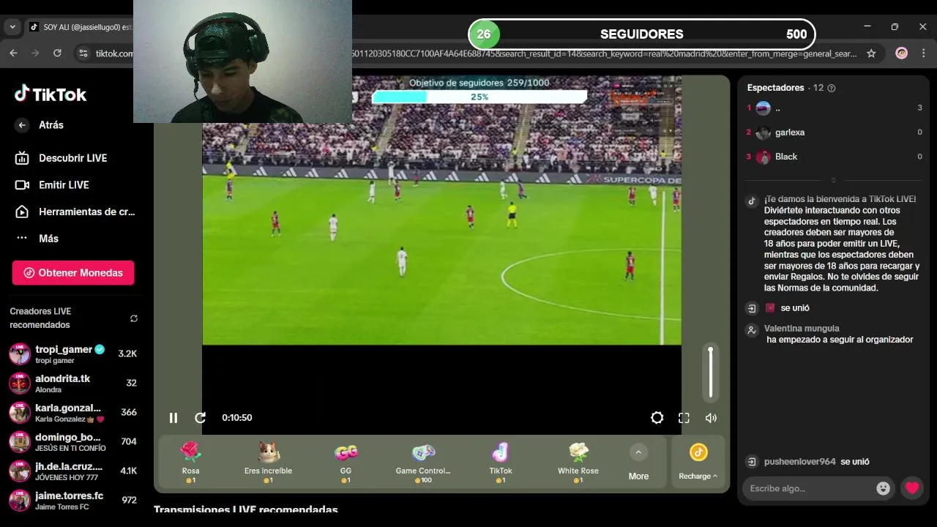
Task: Send the TikTok gift
Action: coord(501,462)
